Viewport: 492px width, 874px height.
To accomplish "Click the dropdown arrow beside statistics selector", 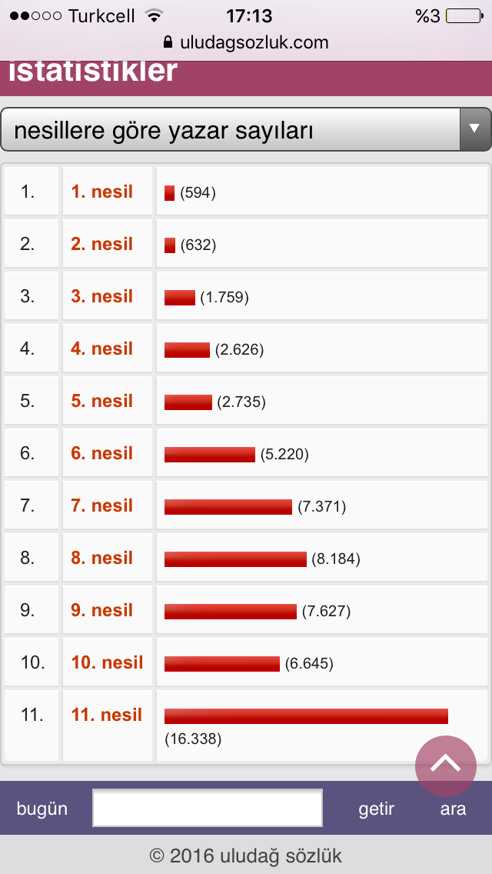I will click(474, 129).
